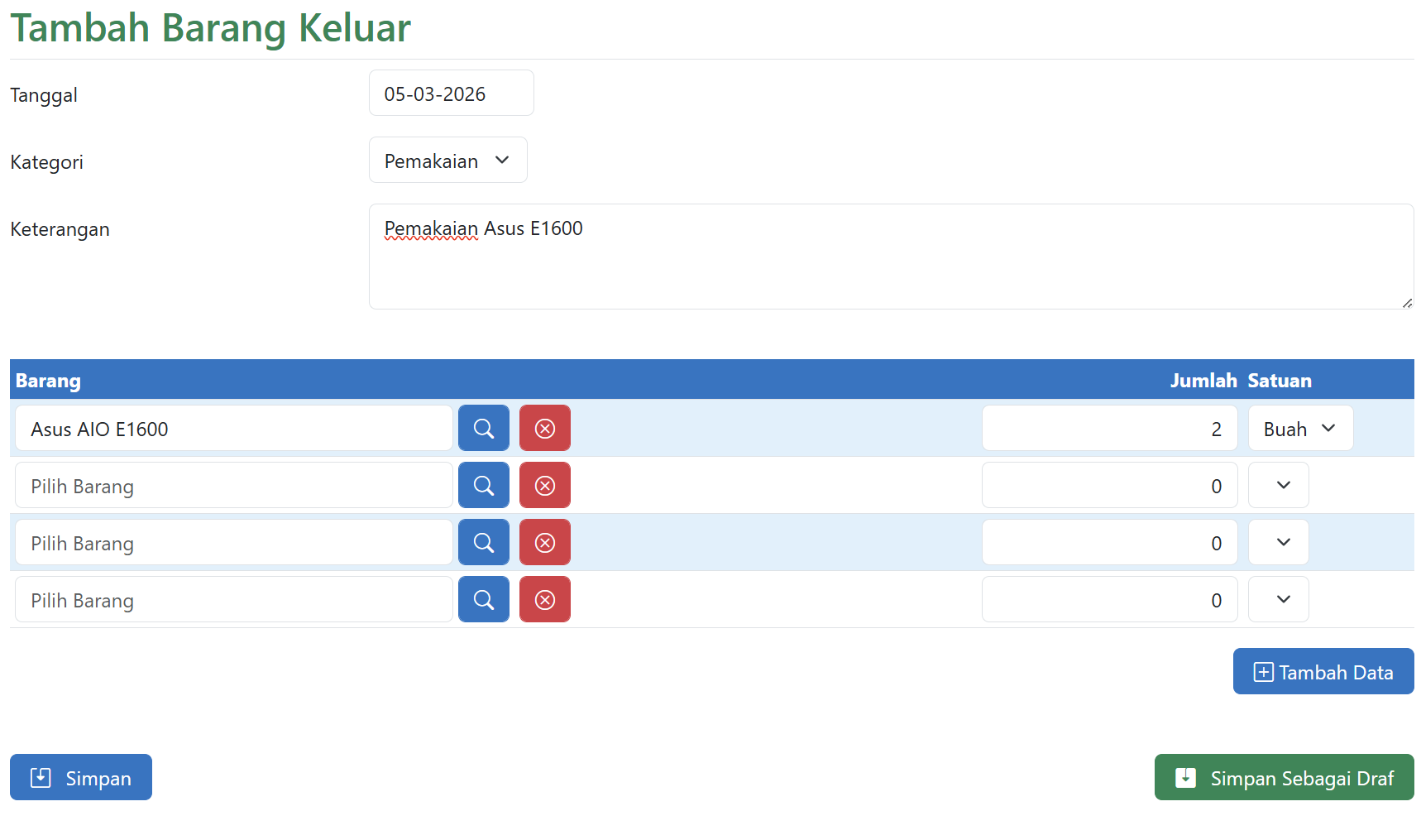This screenshot has width=1421, height=835.
Task: Click the Keterangan textarea resize handle
Action: click(x=1407, y=303)
